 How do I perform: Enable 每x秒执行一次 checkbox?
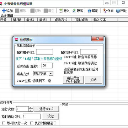(4, 123)
